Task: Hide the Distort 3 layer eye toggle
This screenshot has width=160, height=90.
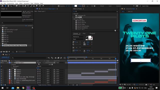Action: pyautogui.click(x=1, y=71)
